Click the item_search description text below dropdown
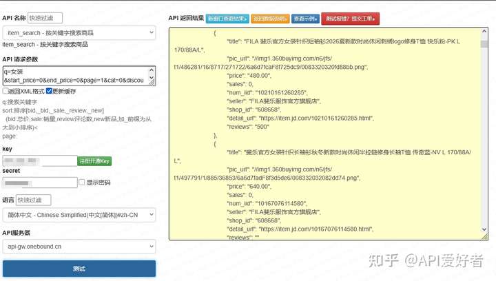The height and width of the screenshot is (281, 496). [x=45, y=45]
